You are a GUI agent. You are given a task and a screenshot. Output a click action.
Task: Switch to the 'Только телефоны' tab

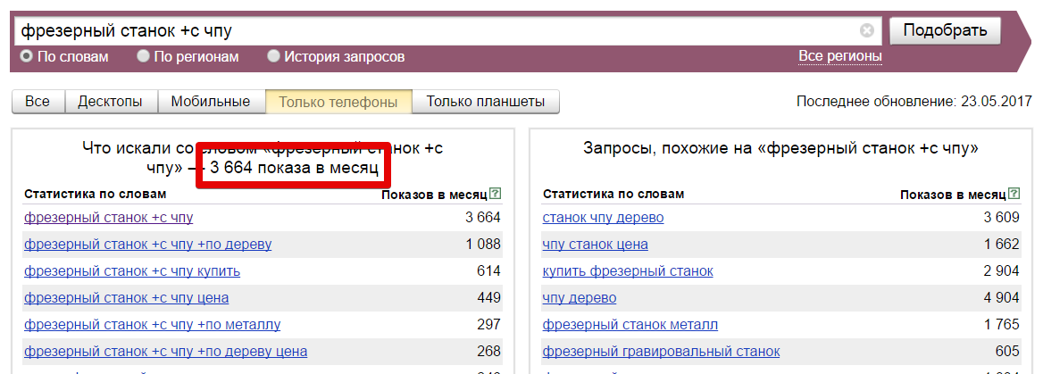pos(338,102)
